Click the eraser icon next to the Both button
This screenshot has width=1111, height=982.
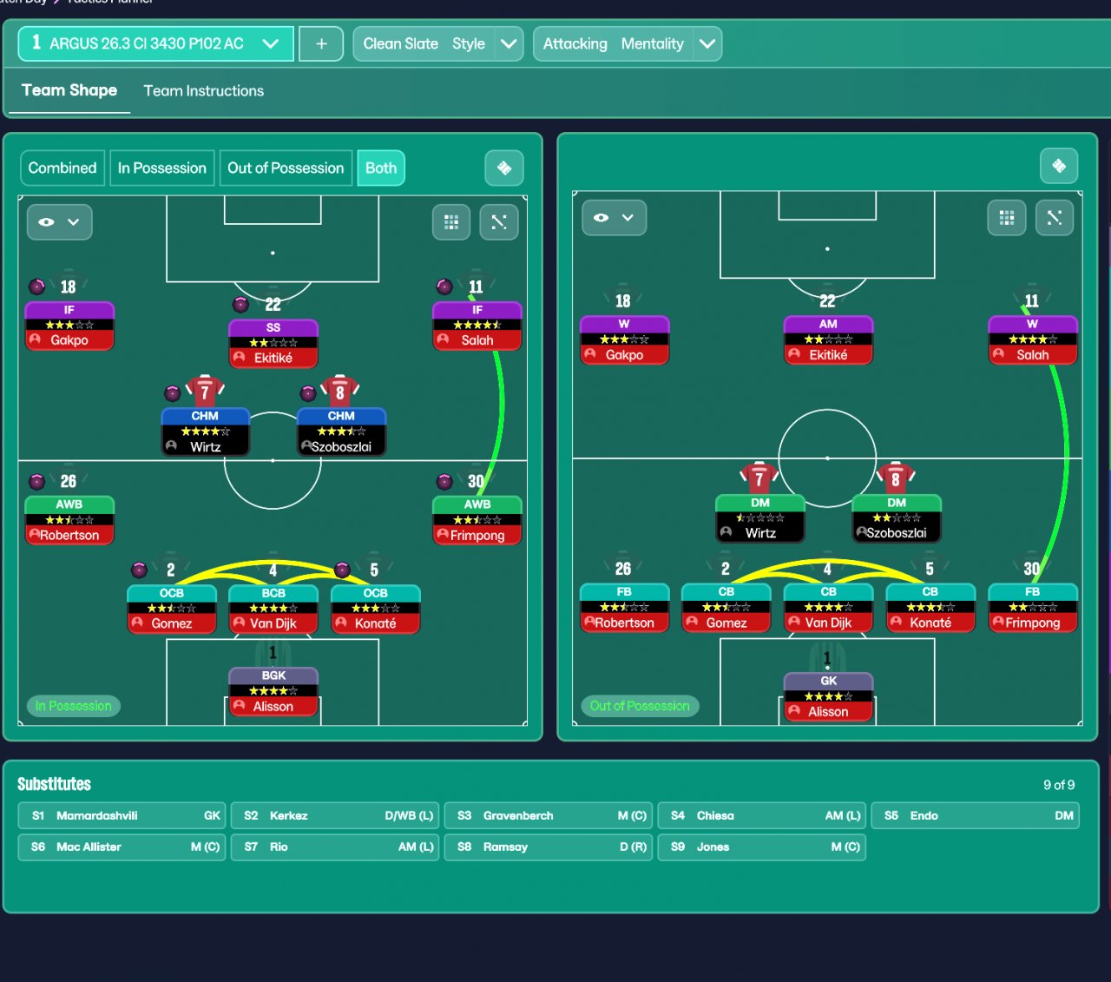504,168
